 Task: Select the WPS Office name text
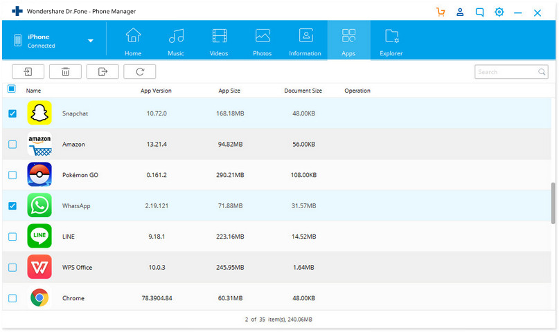78,267
